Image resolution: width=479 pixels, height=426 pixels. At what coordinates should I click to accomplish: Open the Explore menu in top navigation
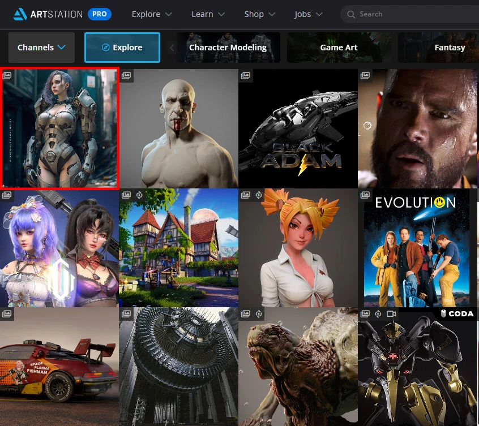(152, 14)
